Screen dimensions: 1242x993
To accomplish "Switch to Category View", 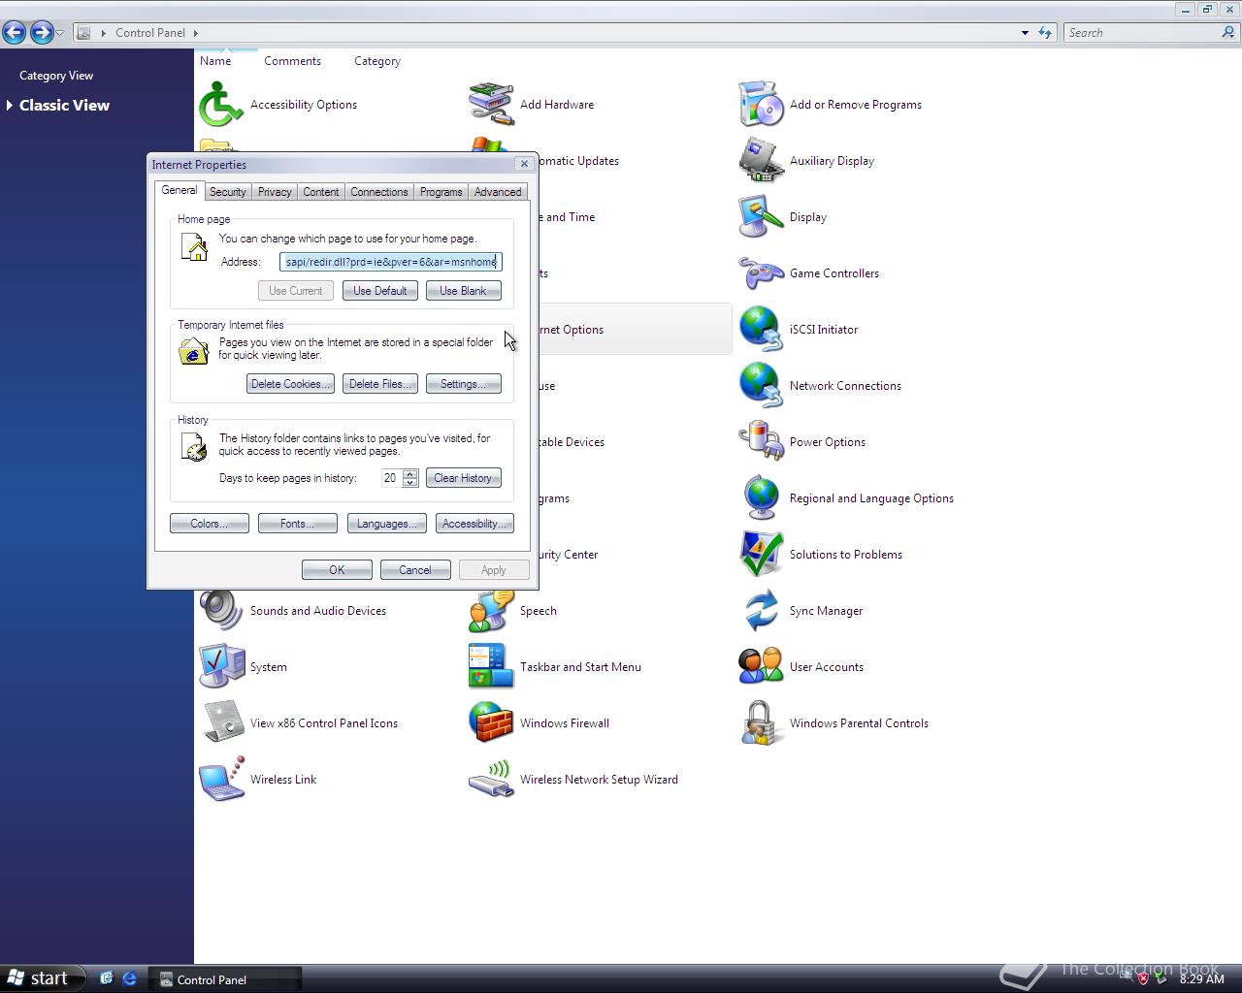I will point(56,76).
